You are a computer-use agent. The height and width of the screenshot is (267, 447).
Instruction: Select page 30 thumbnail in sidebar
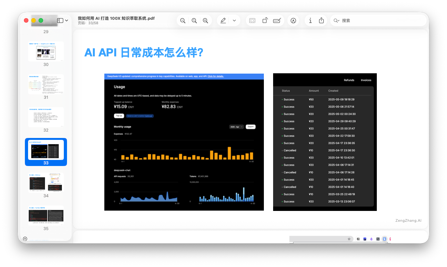46,51
